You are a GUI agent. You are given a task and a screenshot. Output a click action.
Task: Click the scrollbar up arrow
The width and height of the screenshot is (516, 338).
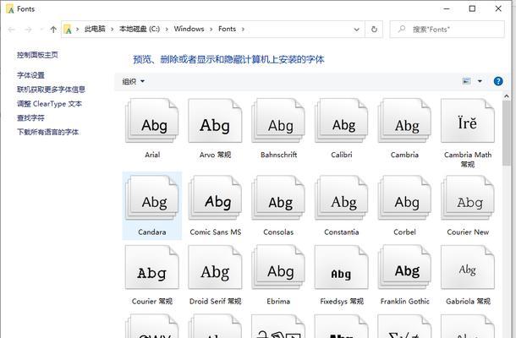506,96
